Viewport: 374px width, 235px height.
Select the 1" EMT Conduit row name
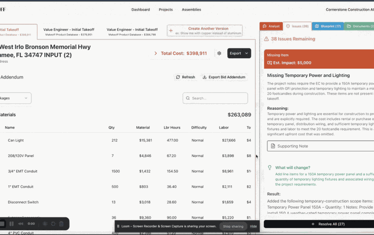20,187
